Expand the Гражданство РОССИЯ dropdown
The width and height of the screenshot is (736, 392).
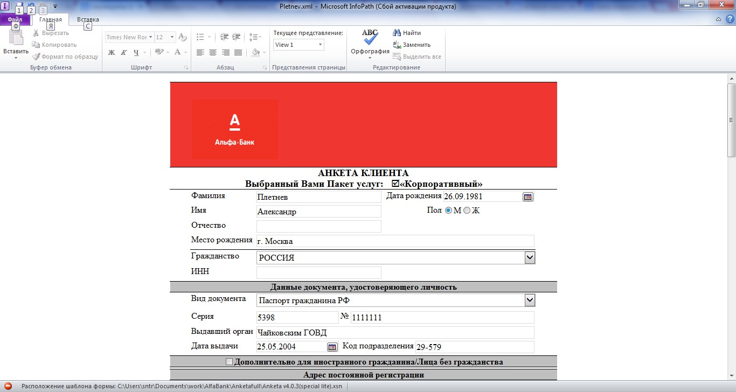(530, 258)
